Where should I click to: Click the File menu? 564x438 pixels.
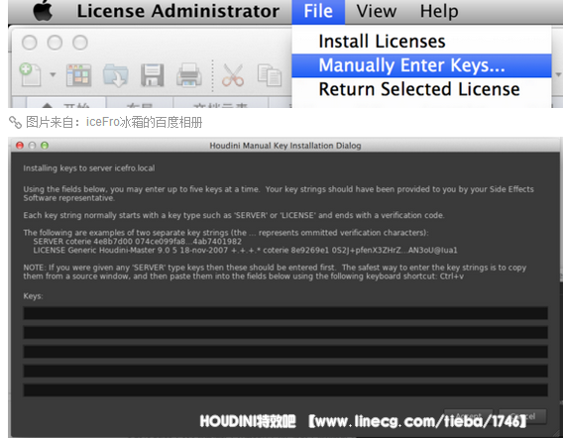(x=318, y=11)
